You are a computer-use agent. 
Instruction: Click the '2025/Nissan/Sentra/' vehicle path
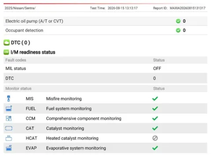click(x=20, y=8)
